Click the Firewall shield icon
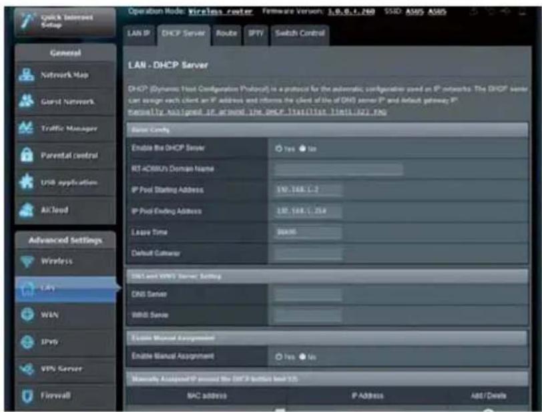 [27, 396]
